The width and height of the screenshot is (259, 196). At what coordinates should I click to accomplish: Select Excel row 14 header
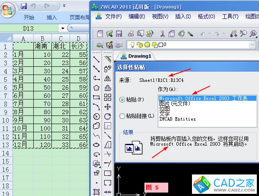tap(6, 153)
